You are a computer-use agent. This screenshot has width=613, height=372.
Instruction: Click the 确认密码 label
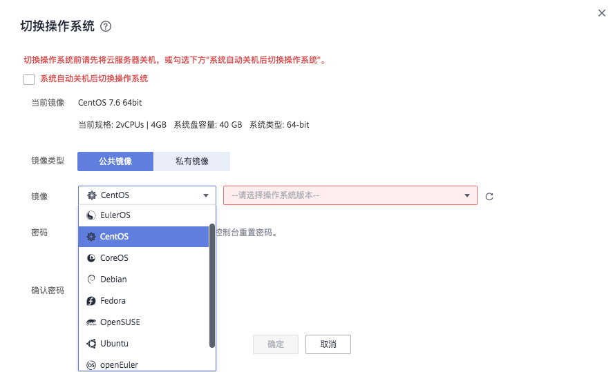coord(48,291)
